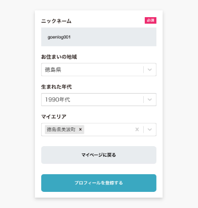
Task: Remove the 徳島県美波町 tag with its x
Action: pos(80,129)
